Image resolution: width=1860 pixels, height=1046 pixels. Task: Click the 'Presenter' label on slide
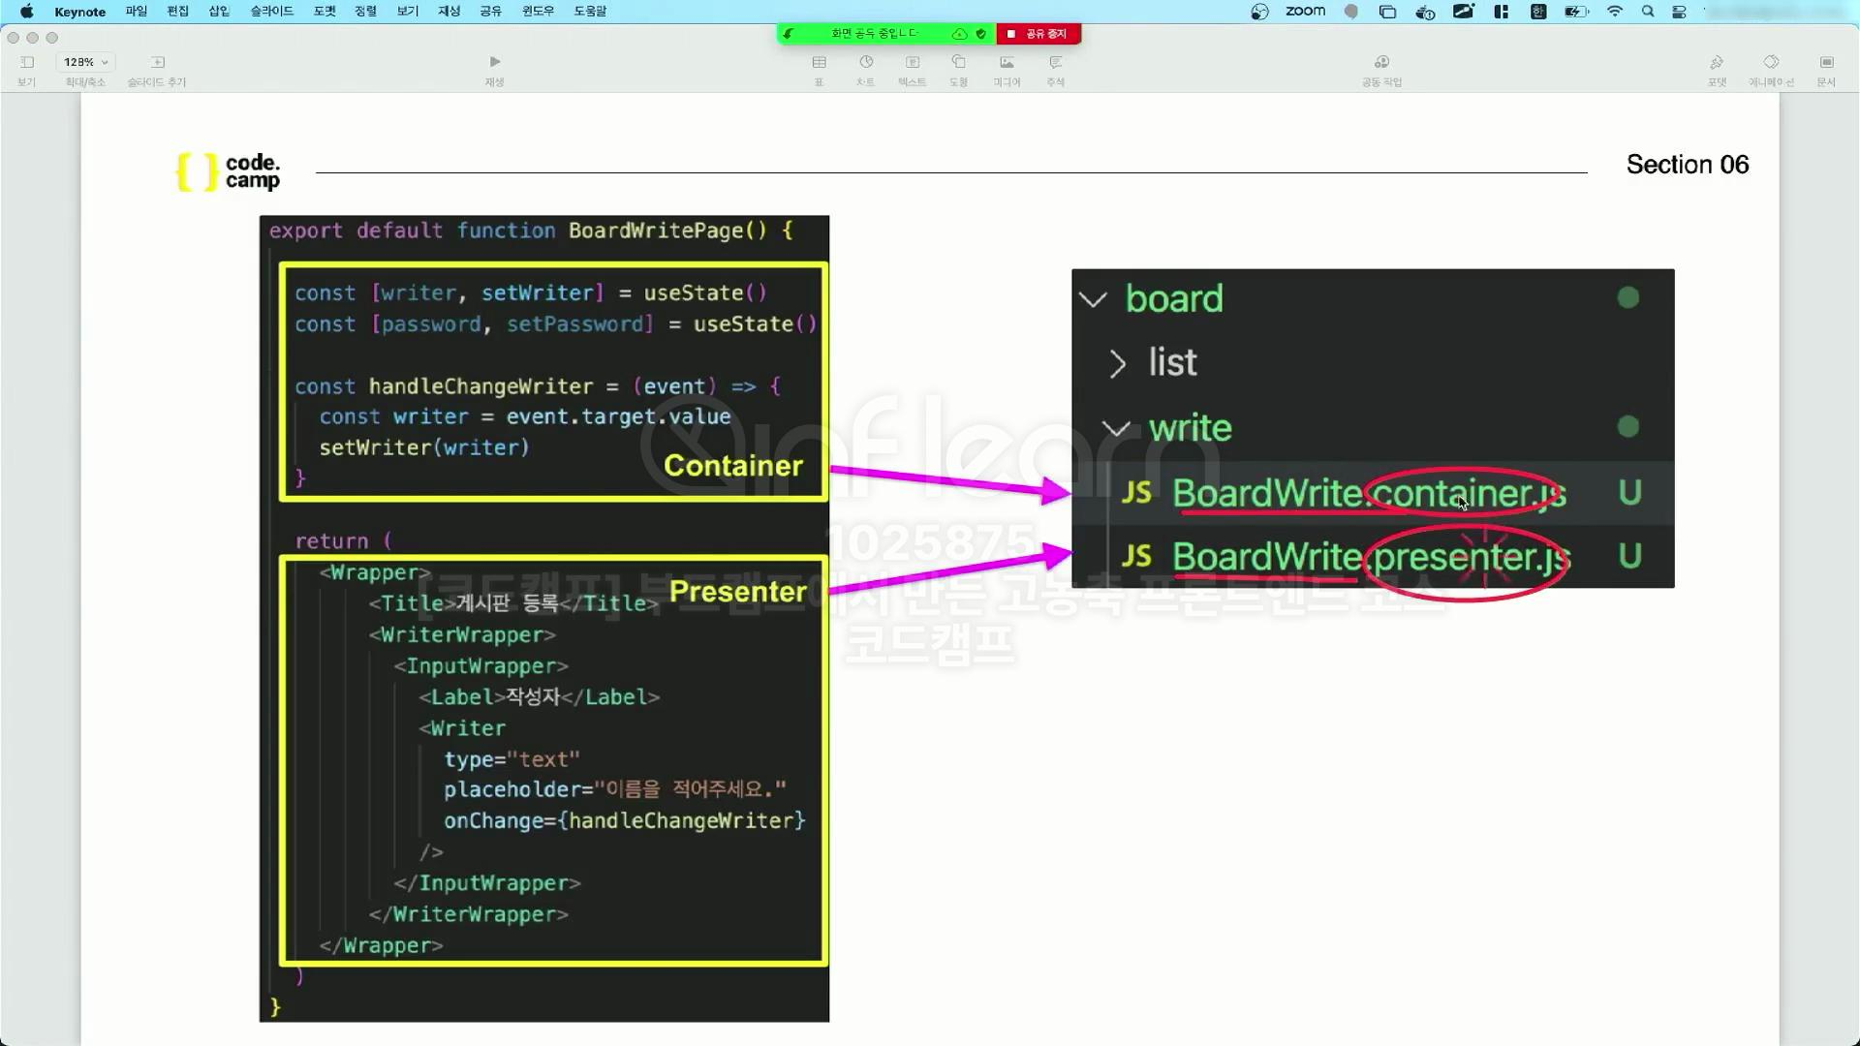(x=738, y=592)
